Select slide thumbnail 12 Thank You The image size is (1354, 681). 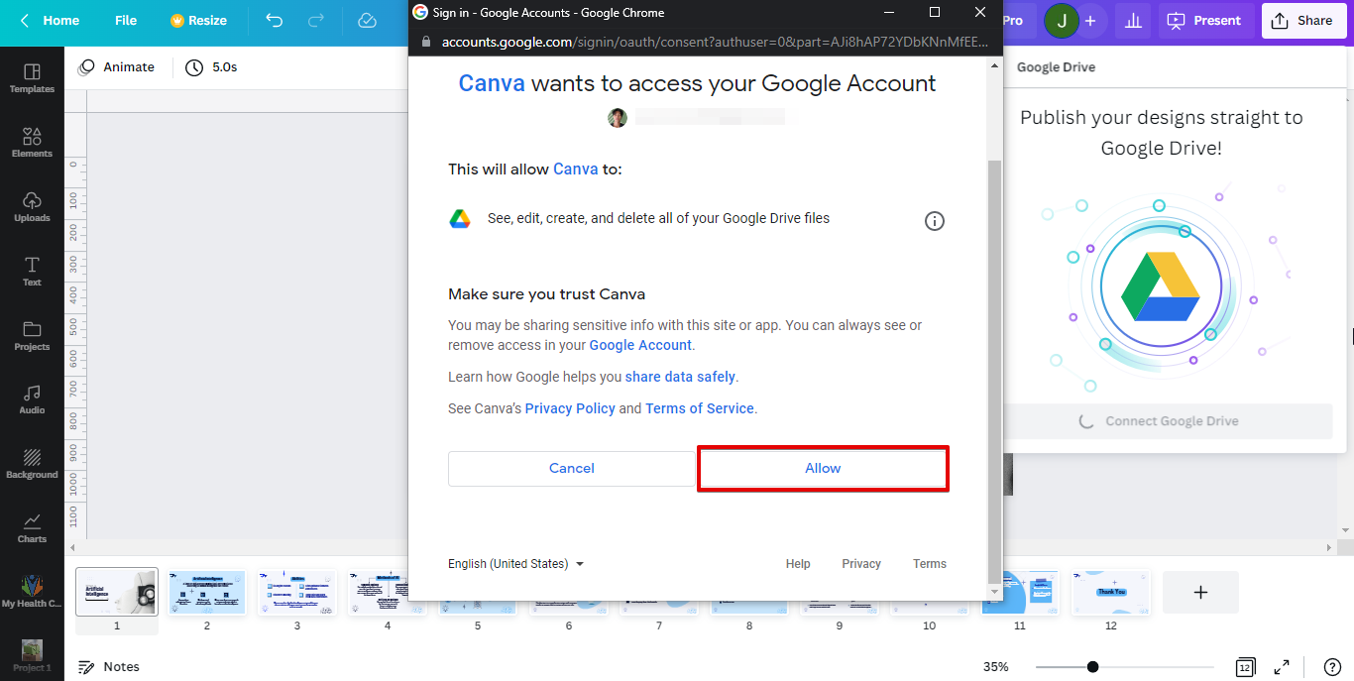(x=1110, y=592)
